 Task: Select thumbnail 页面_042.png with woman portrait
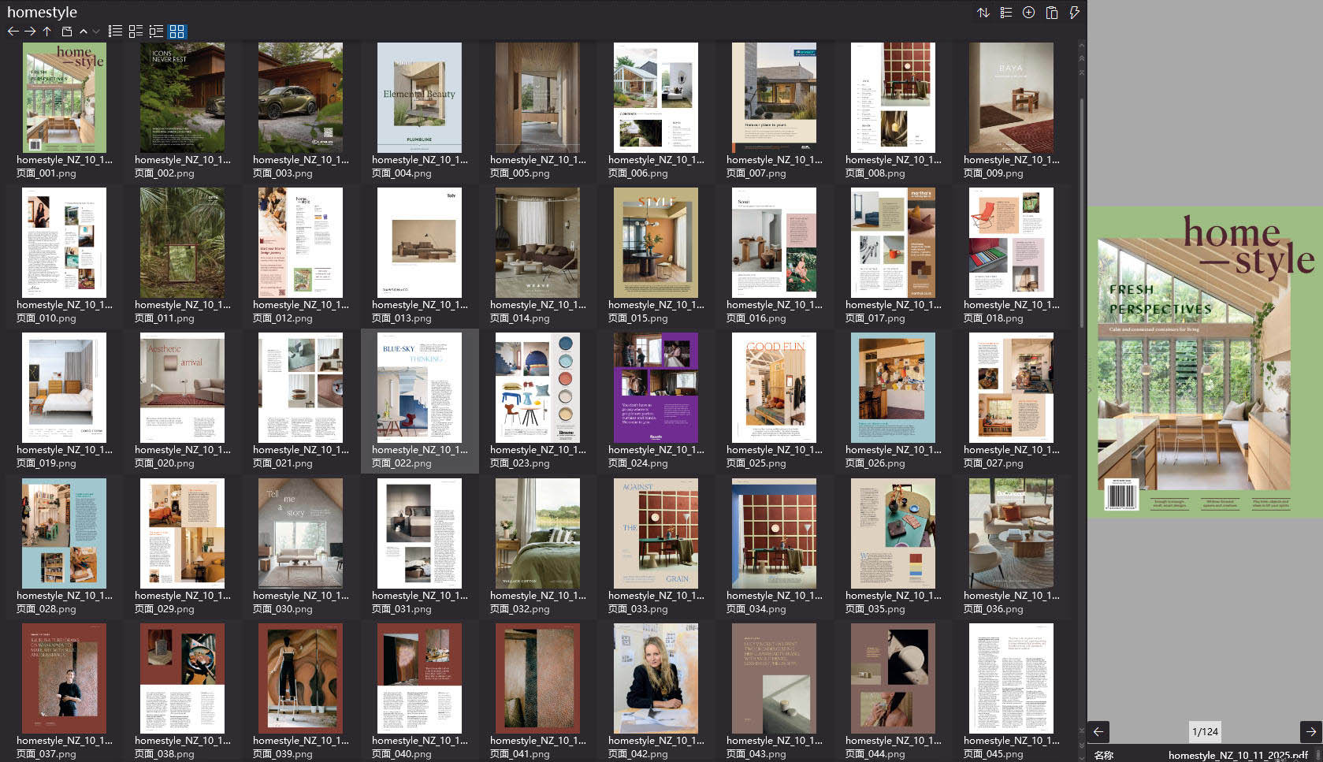tap(656, 678)
